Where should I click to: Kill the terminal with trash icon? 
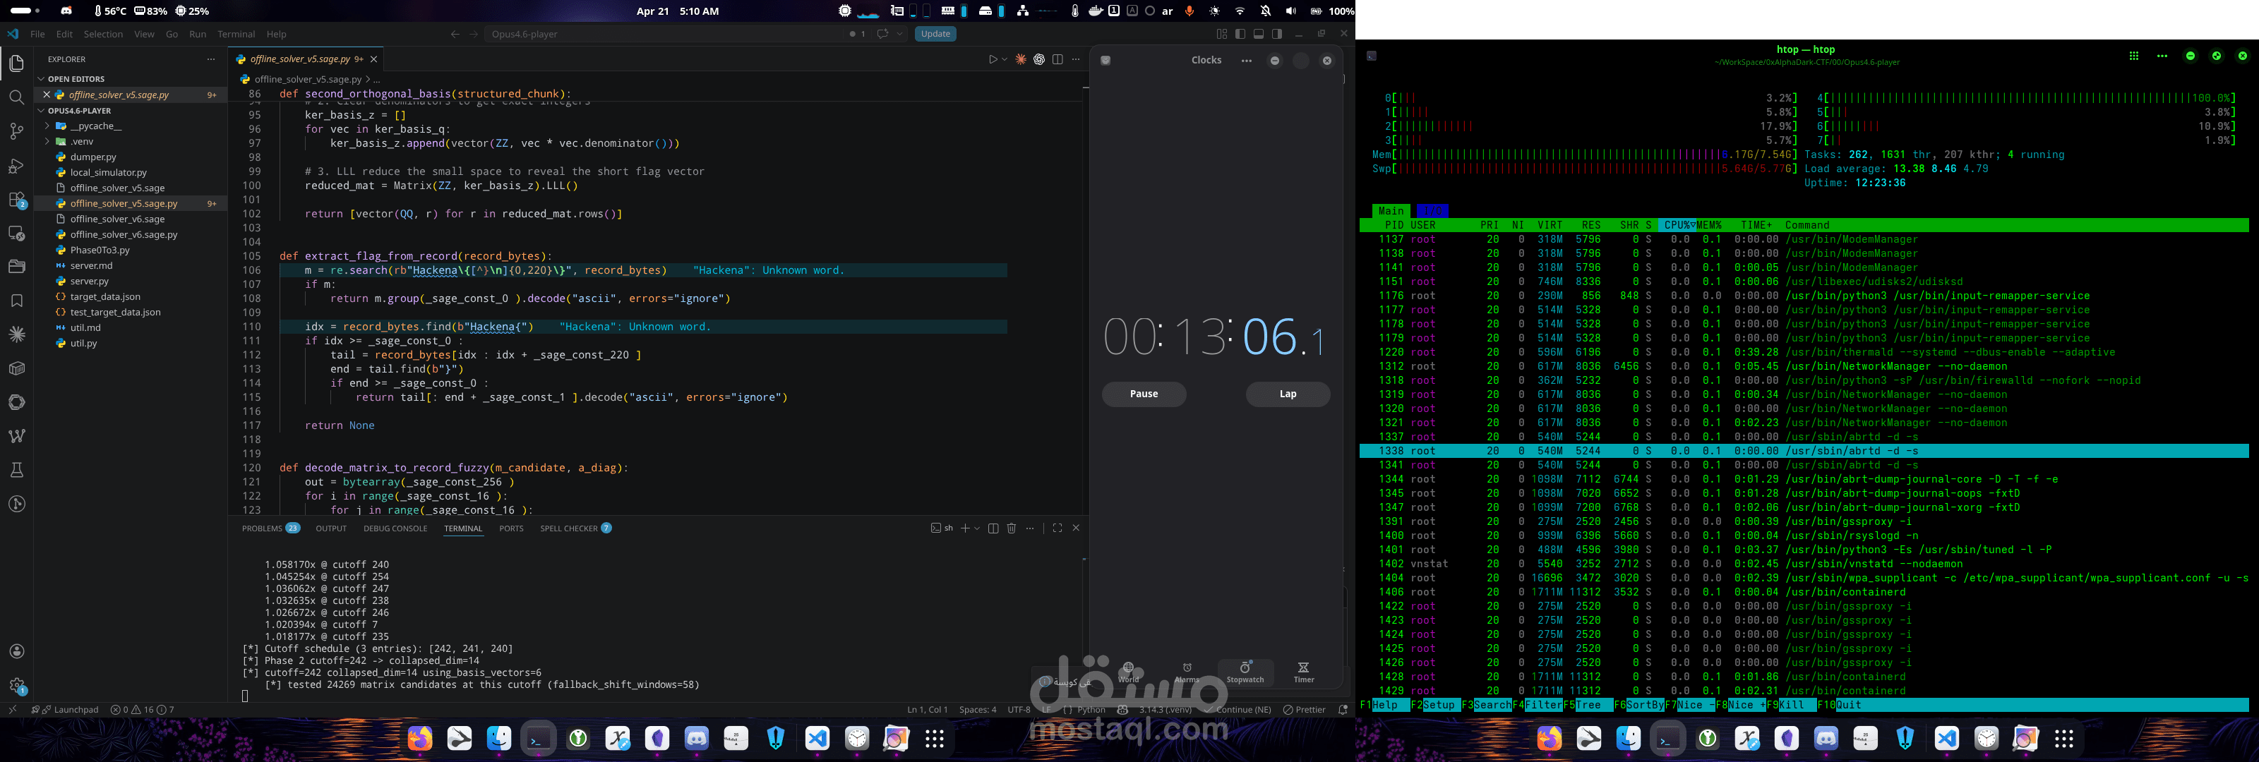pos(1011,528)
